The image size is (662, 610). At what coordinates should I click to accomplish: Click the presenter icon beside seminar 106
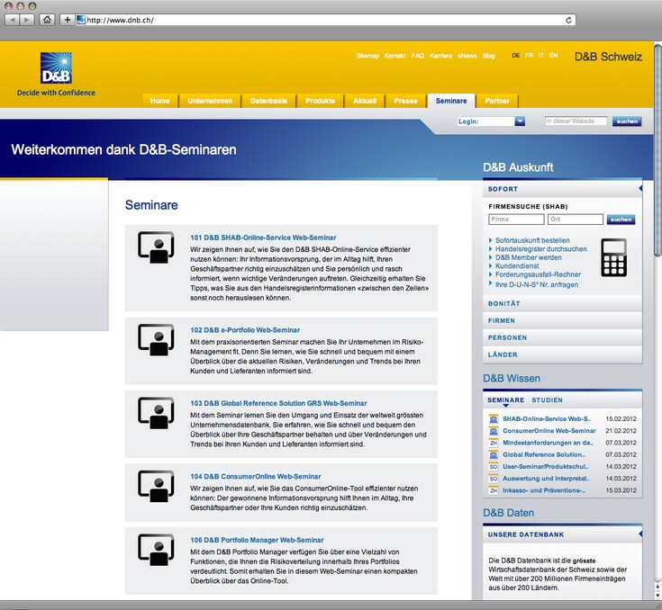point(156,550)
